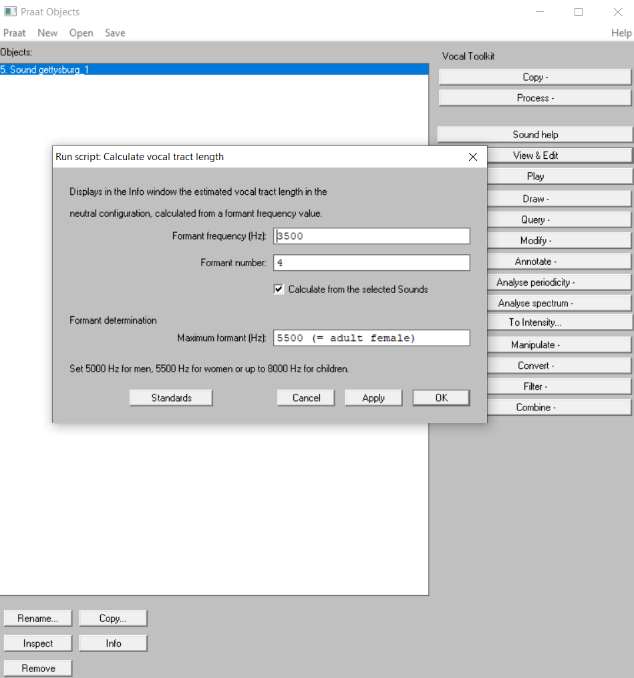Click the Praat Objects window icon
The height and width of the screenshot is (678, 634).
coord(11,11)
